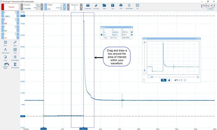This screenshot has width=217, height=130.
Task: Decrease the Channel A input range
Action: 2,14
